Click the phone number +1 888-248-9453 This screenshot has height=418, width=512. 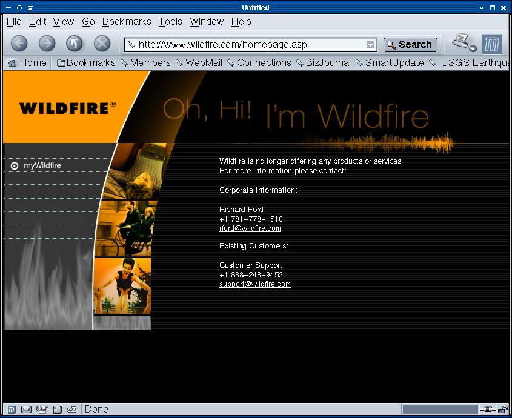click(251, 275)
